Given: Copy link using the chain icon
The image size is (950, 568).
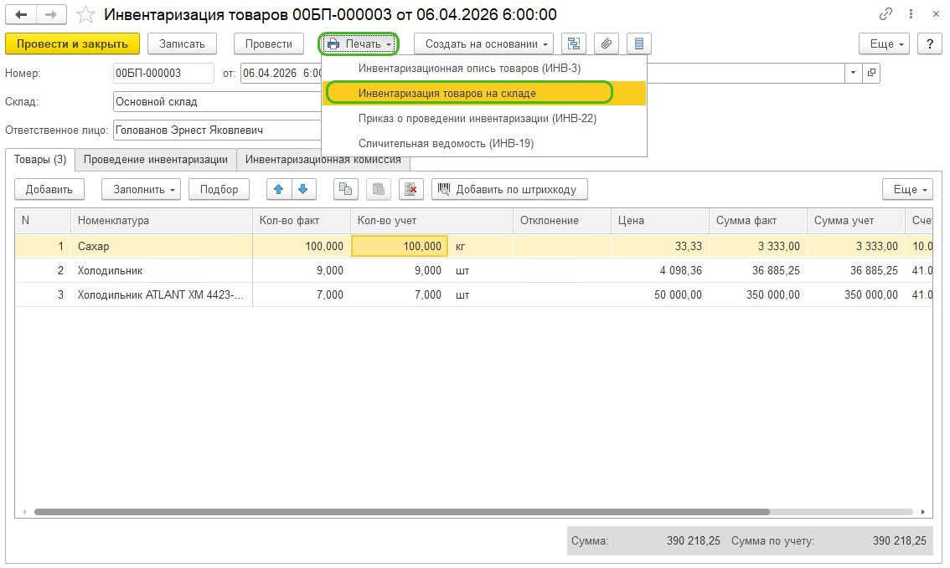Looking at the screenshot, I should pos(885,14).
